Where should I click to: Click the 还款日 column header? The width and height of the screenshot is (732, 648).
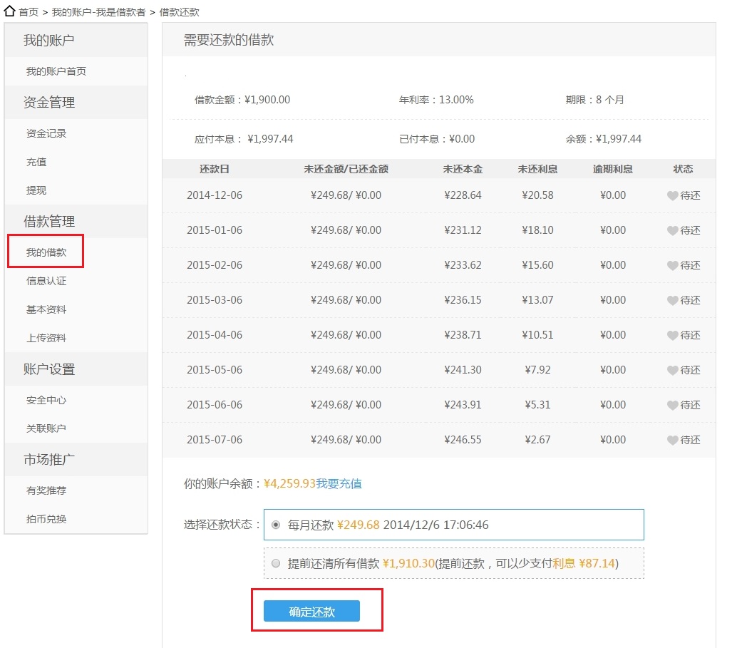click(215, 169)
